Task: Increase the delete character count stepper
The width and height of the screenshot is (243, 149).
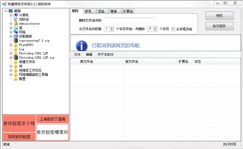Action: point(155,28)
